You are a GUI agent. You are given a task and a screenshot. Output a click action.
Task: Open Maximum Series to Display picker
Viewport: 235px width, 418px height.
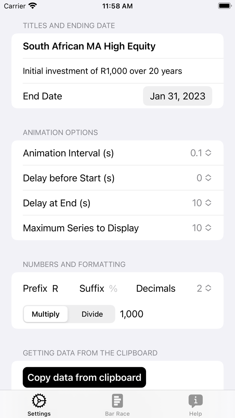pos(201,228)
